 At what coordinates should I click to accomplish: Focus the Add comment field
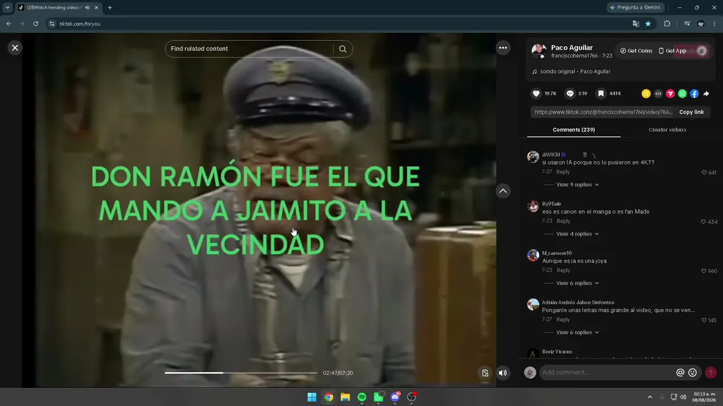coord(607,373)
